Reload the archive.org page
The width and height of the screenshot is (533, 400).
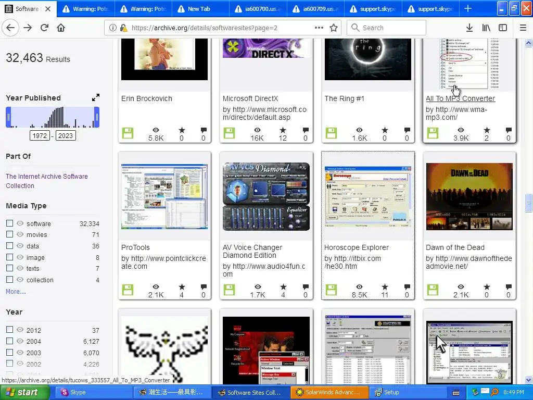[x=44, y=28]
